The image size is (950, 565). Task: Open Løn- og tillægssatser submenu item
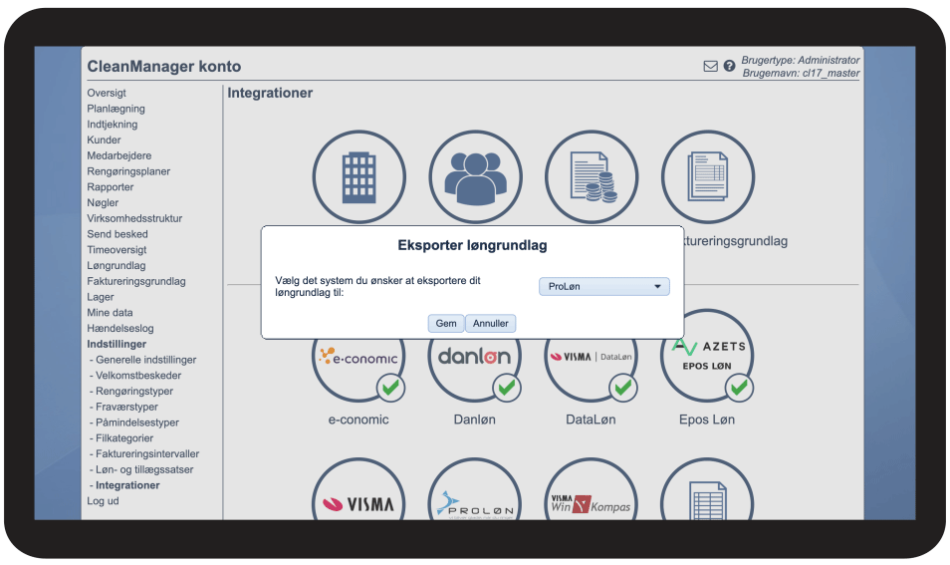click(141, 470)
